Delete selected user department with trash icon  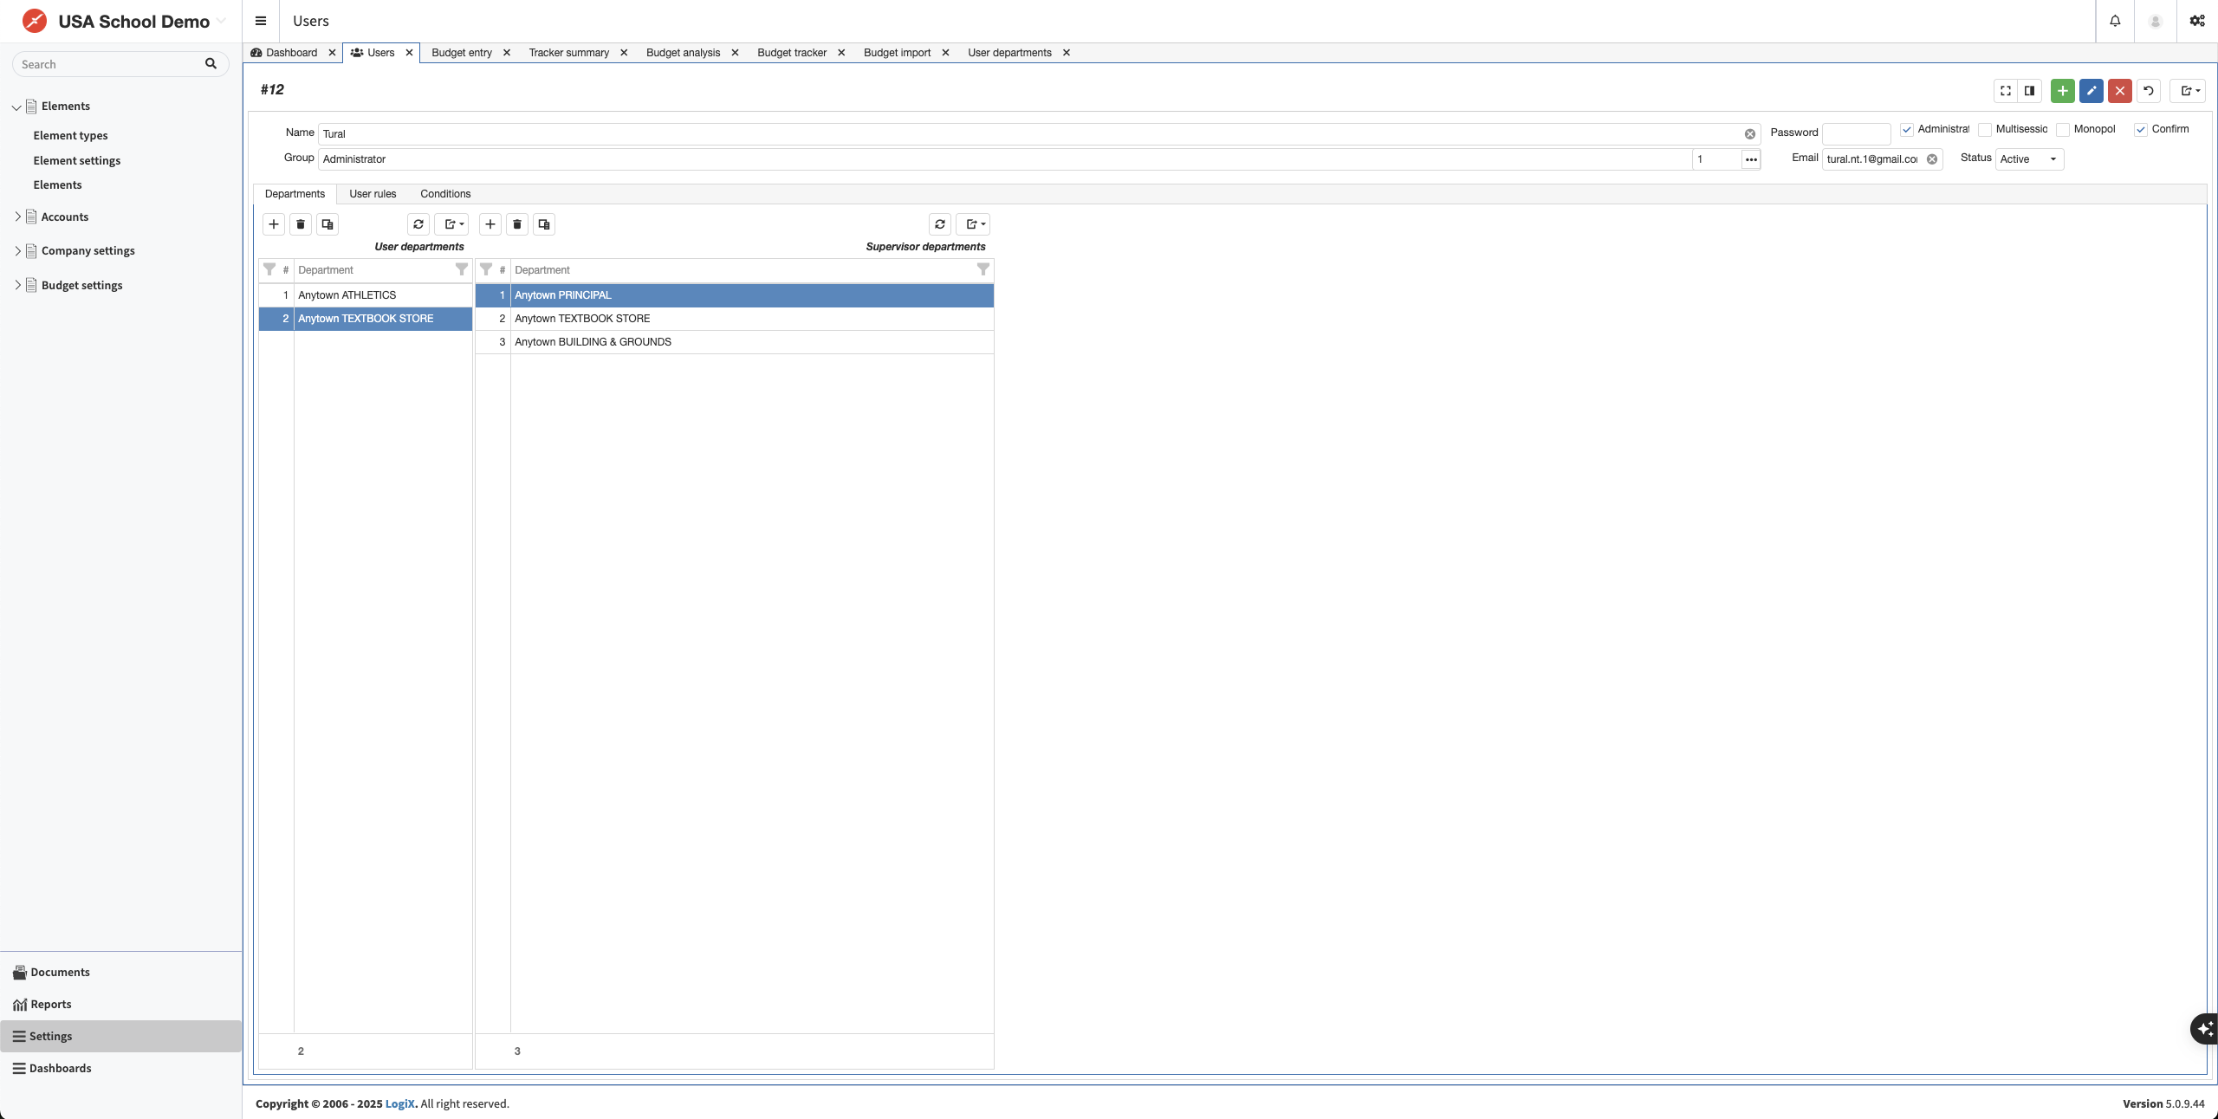301,224
